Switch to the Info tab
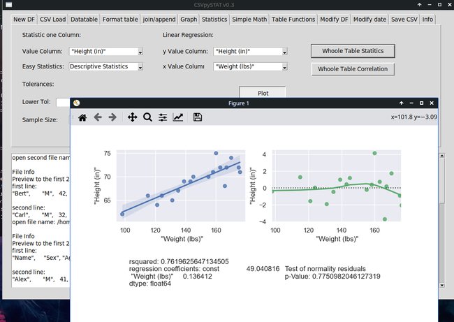Viewport: 454px width, 322px height. click(427, 20)
